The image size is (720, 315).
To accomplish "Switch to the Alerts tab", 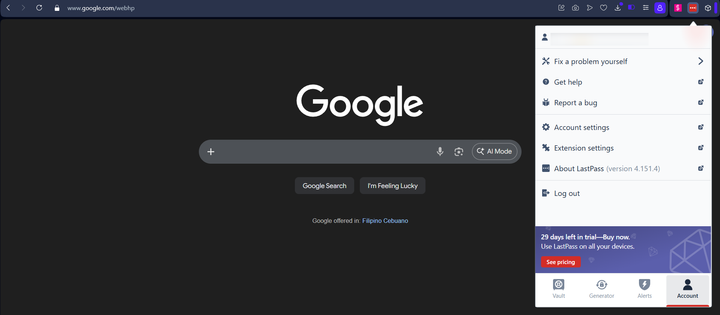I will (x=645, y=289).
